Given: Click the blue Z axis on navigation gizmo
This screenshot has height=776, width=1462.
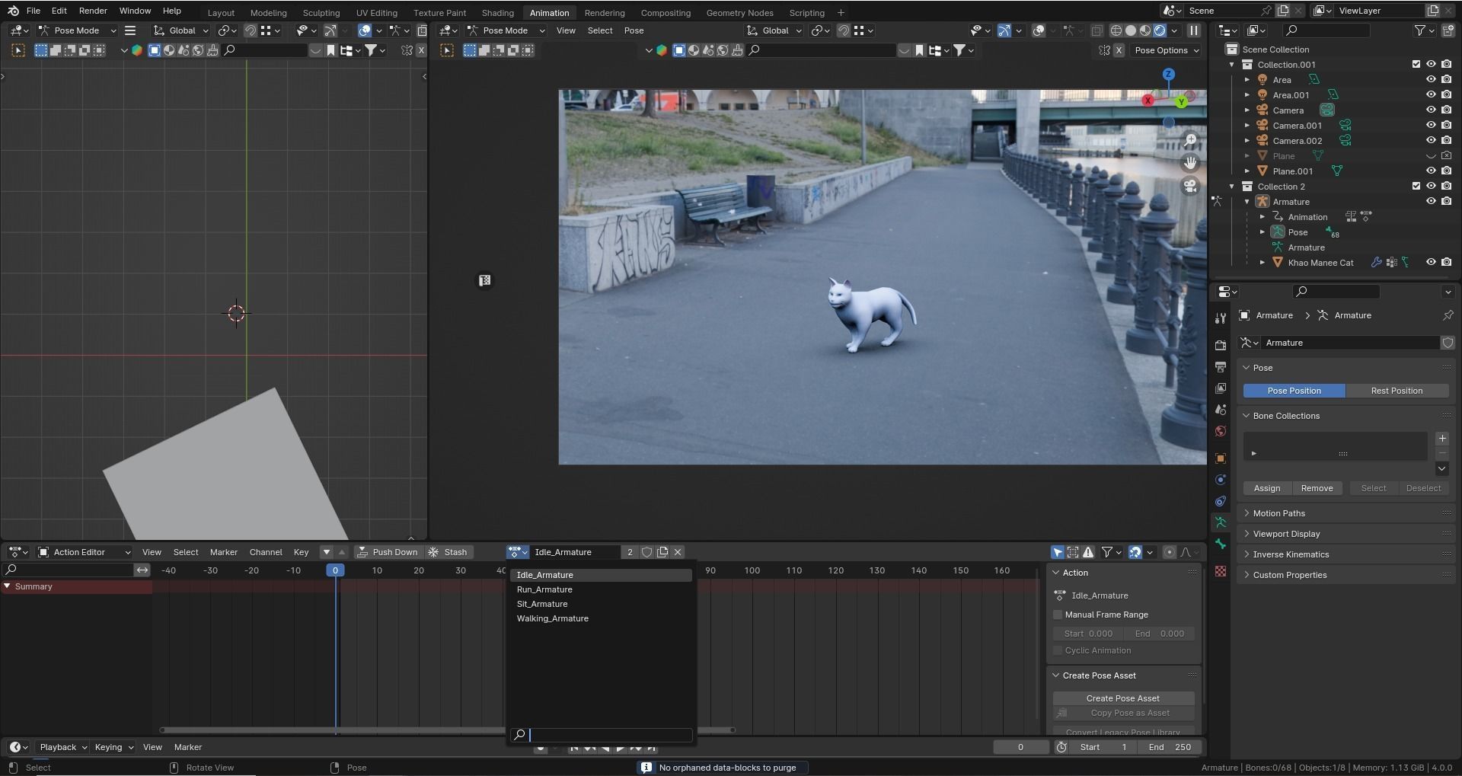Looking at the screenshot, I should [1168, 74].
